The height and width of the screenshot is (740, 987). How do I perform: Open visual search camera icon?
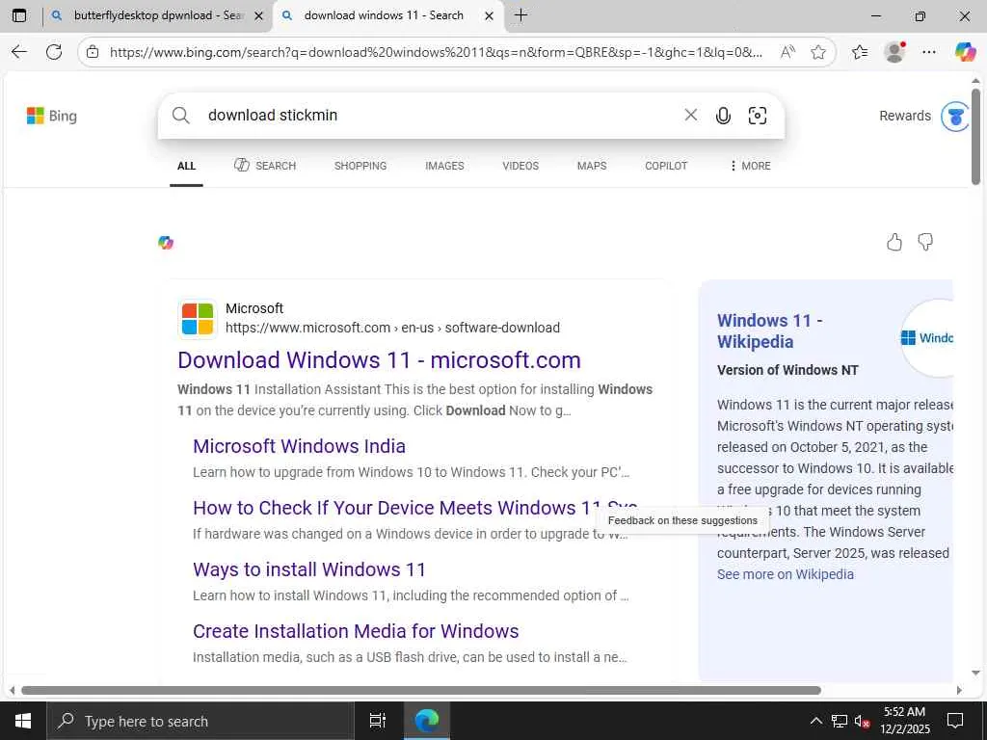(x=758, y=116)
